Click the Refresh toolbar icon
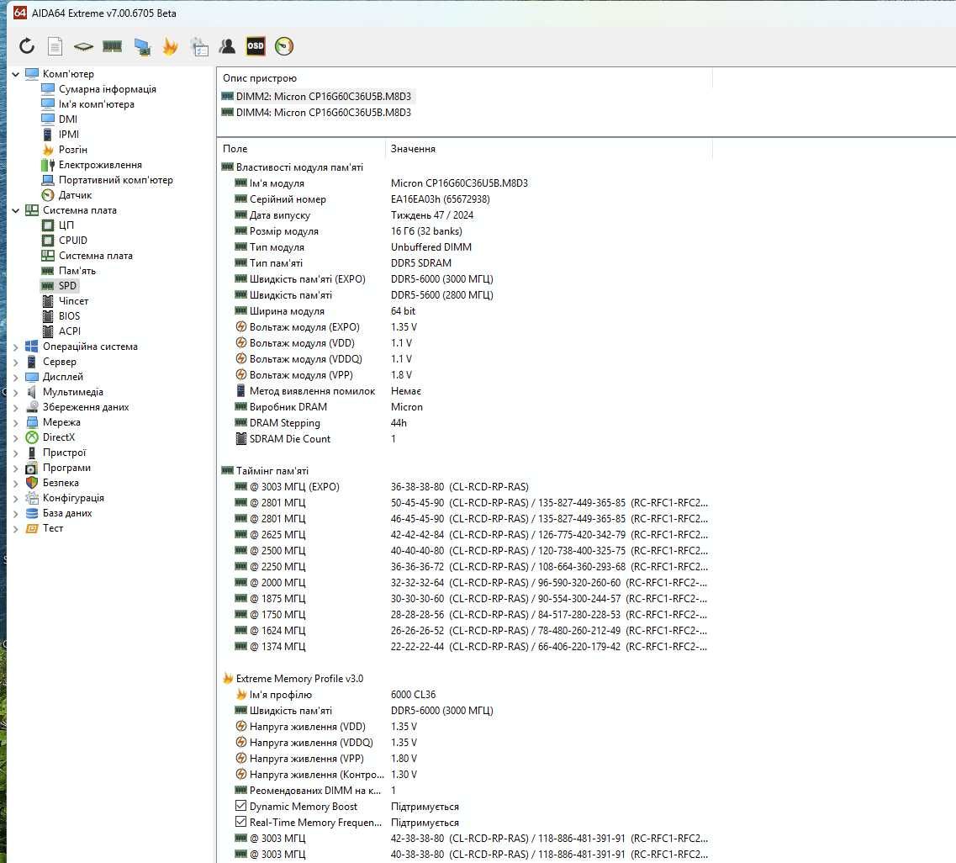 click(x=27, y=46)
